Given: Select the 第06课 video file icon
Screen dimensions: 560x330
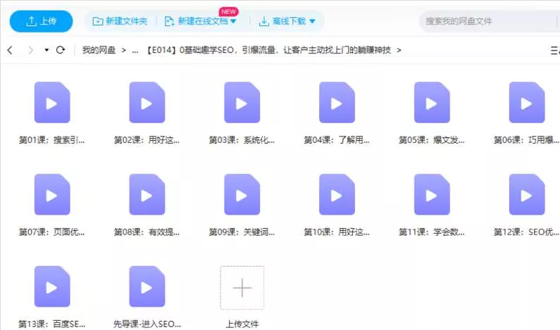Looking at the screenshot, I should coord(526,103).
